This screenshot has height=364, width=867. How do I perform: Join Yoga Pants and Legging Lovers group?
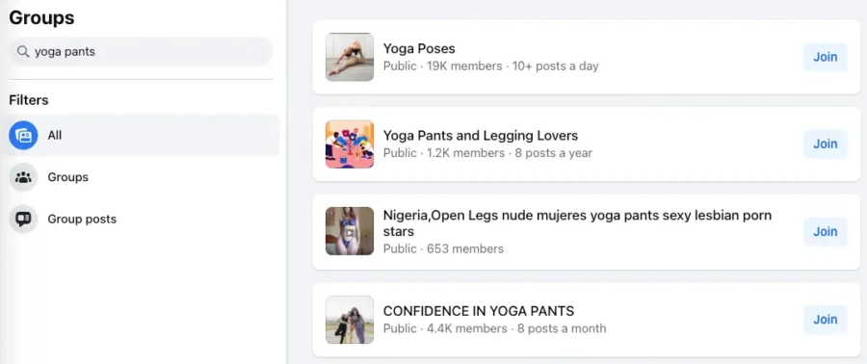(x=825, y=144)
